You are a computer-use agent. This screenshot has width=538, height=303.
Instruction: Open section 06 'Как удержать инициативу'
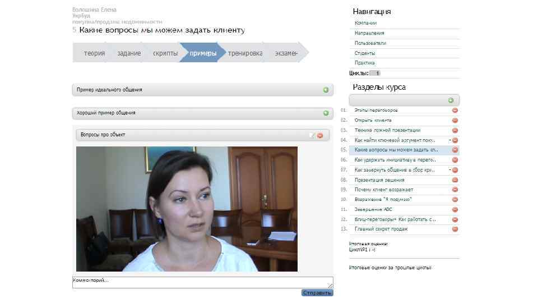point(395,160)
